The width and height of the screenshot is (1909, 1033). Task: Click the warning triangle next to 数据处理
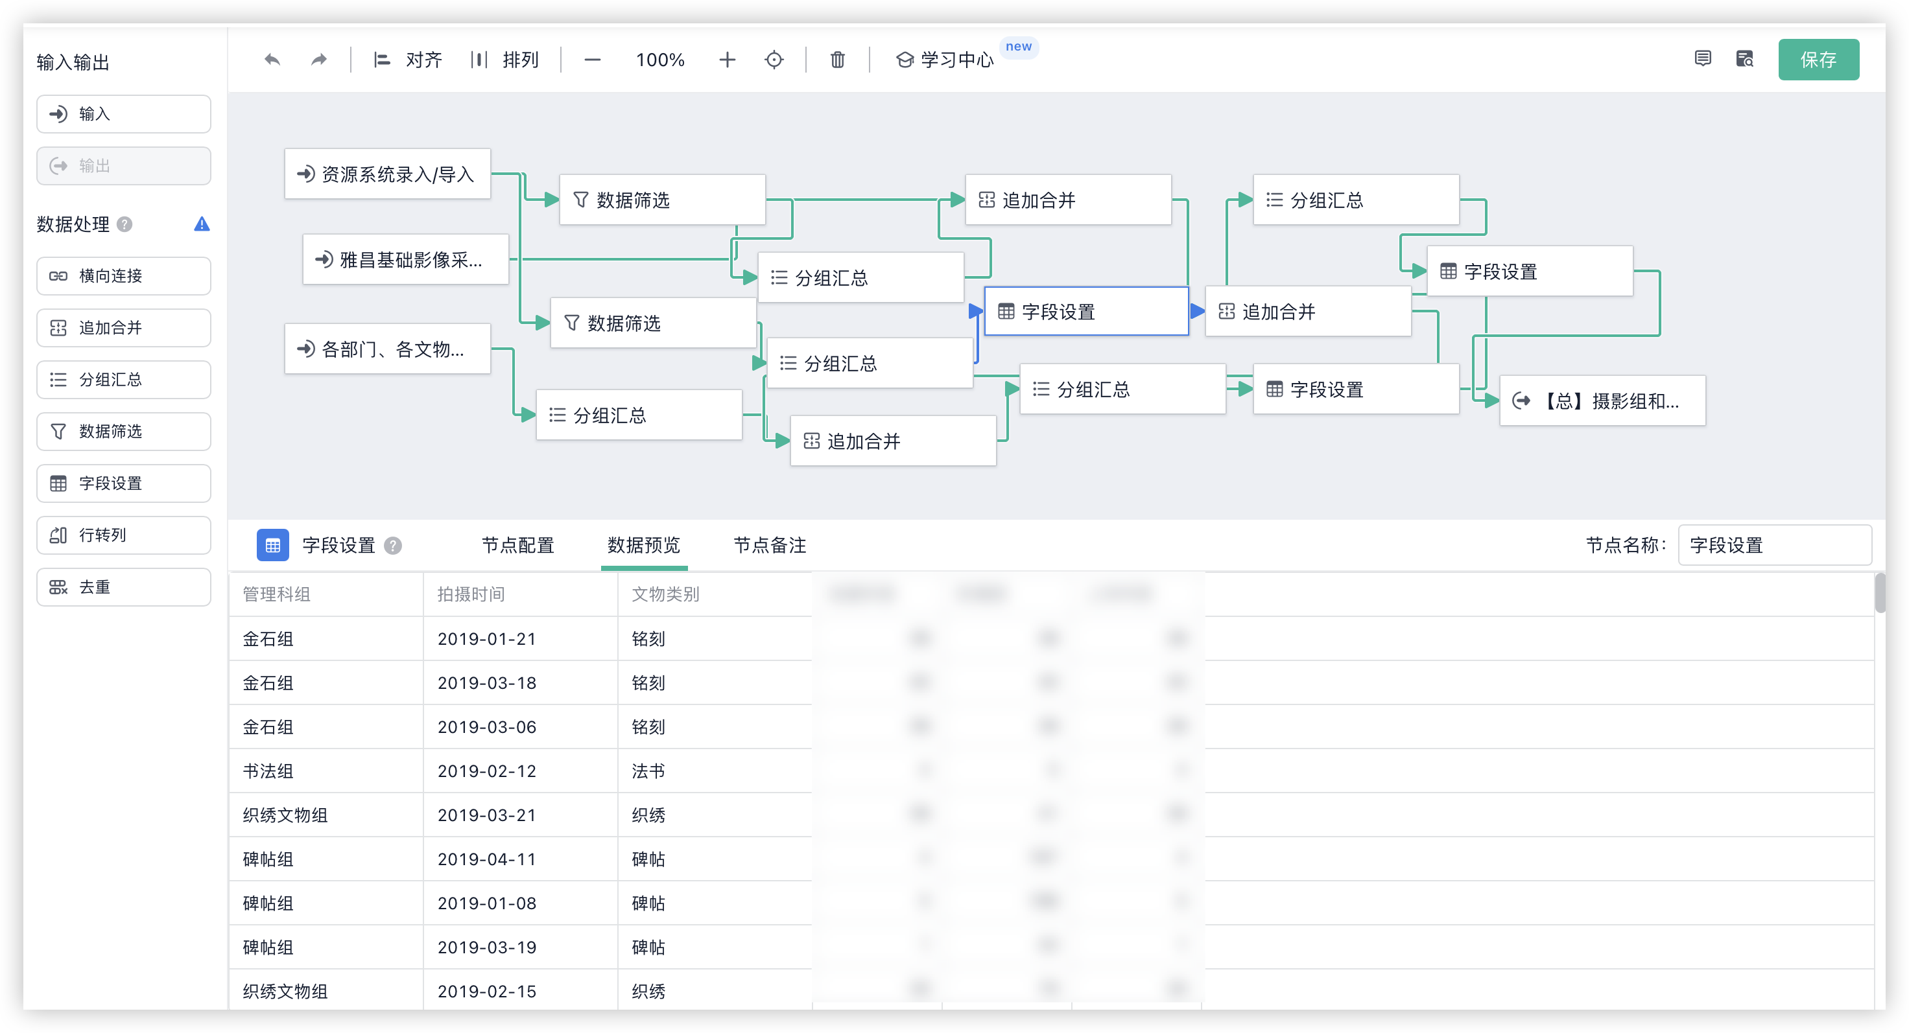202,224
